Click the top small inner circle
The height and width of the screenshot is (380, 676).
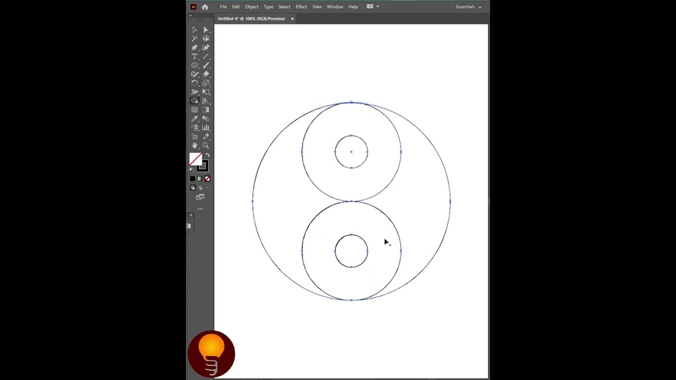351,152
